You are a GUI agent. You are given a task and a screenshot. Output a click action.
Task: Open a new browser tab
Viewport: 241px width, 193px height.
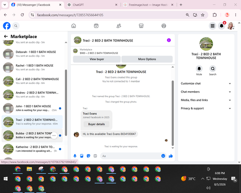(x=181, y=5)
